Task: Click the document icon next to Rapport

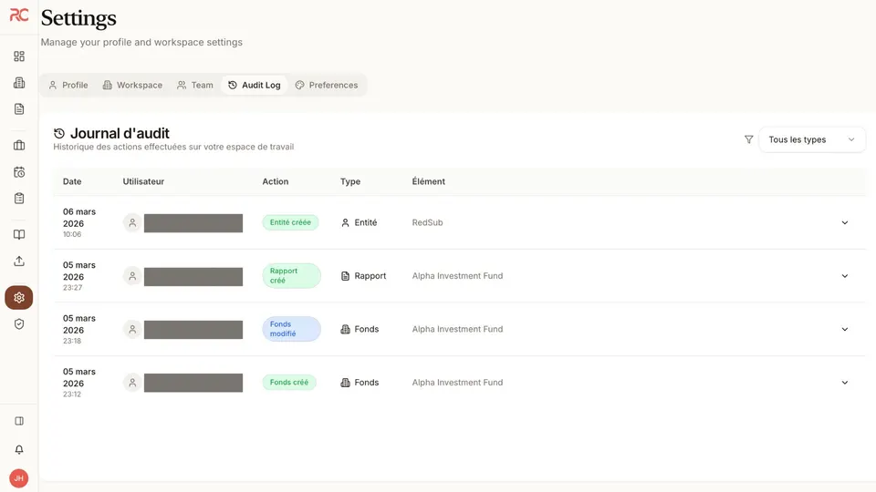Action: [345, 276]
